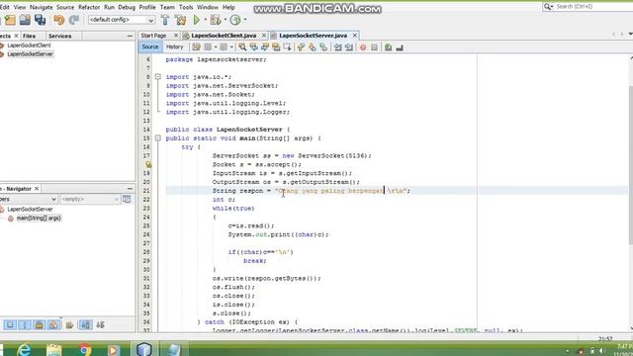The height and width of the screenshot is (356, 633).
Task: Click the Shift Line Right icon
Action: [x=349, y=47]
